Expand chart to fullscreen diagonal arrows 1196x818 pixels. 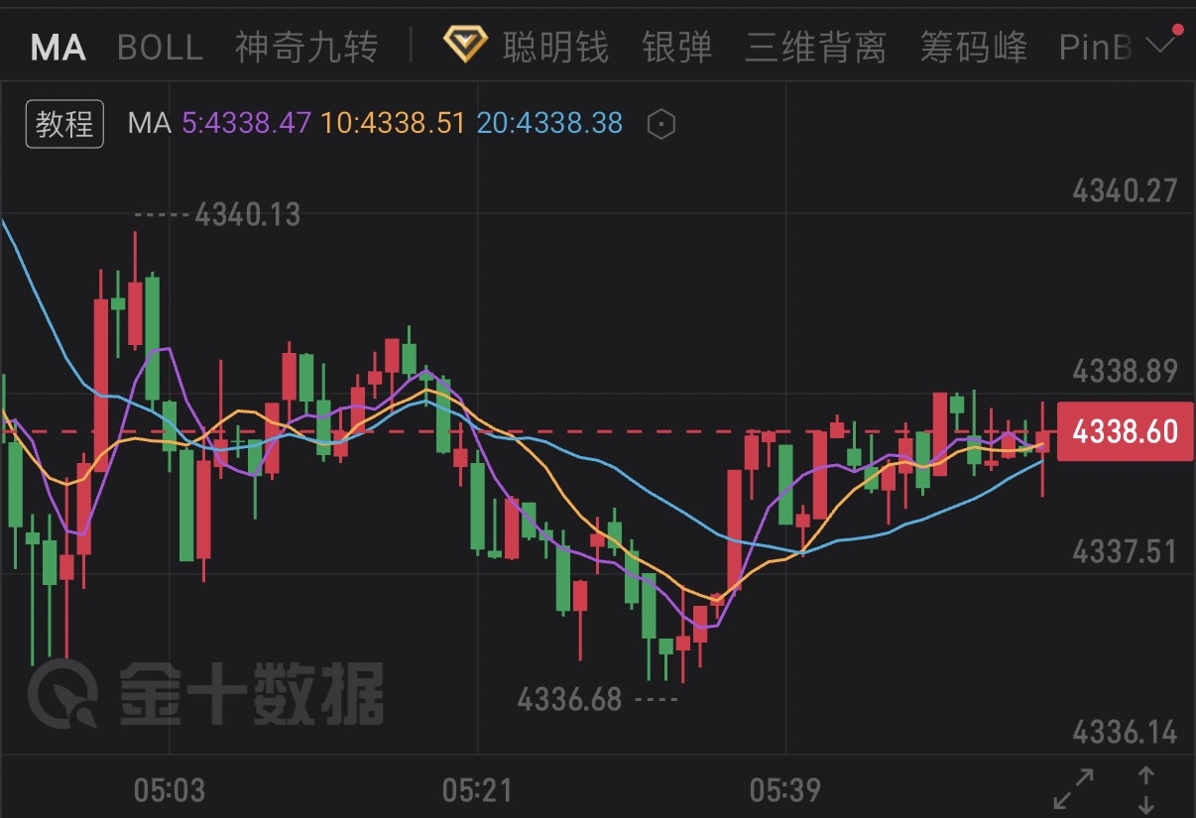pyautogui.click(x=1073, y=788)
